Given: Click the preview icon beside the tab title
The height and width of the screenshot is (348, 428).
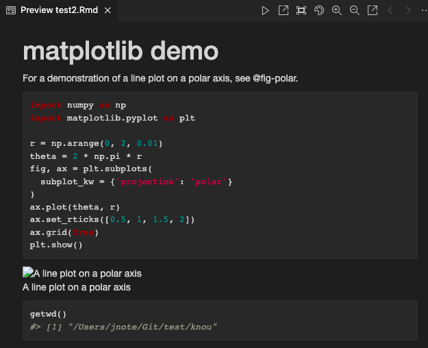Looking at the screenshot, I should pos(11,10).
